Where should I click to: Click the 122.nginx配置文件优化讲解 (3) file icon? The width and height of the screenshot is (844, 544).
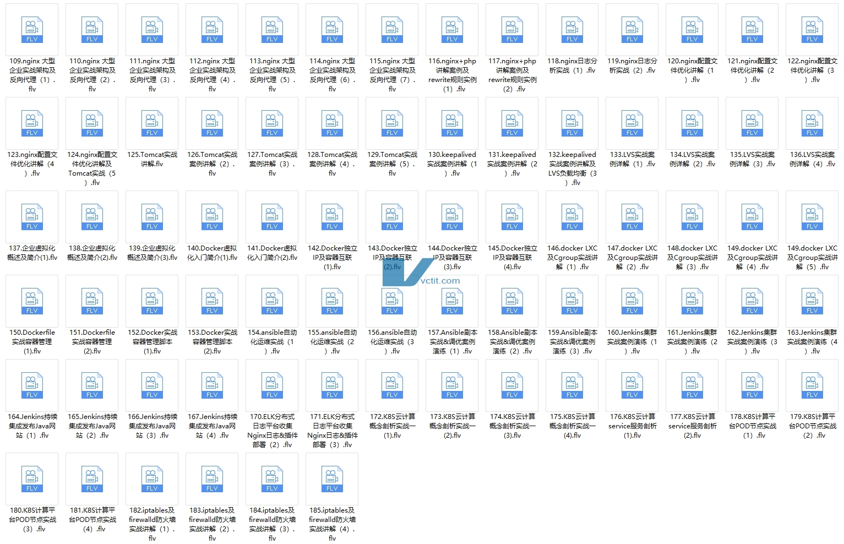tap(812, 30)
